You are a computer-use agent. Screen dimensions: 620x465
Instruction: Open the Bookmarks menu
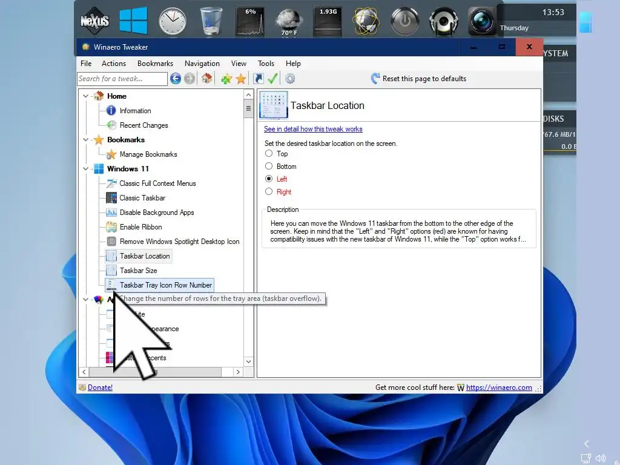(x=155, y=63)
